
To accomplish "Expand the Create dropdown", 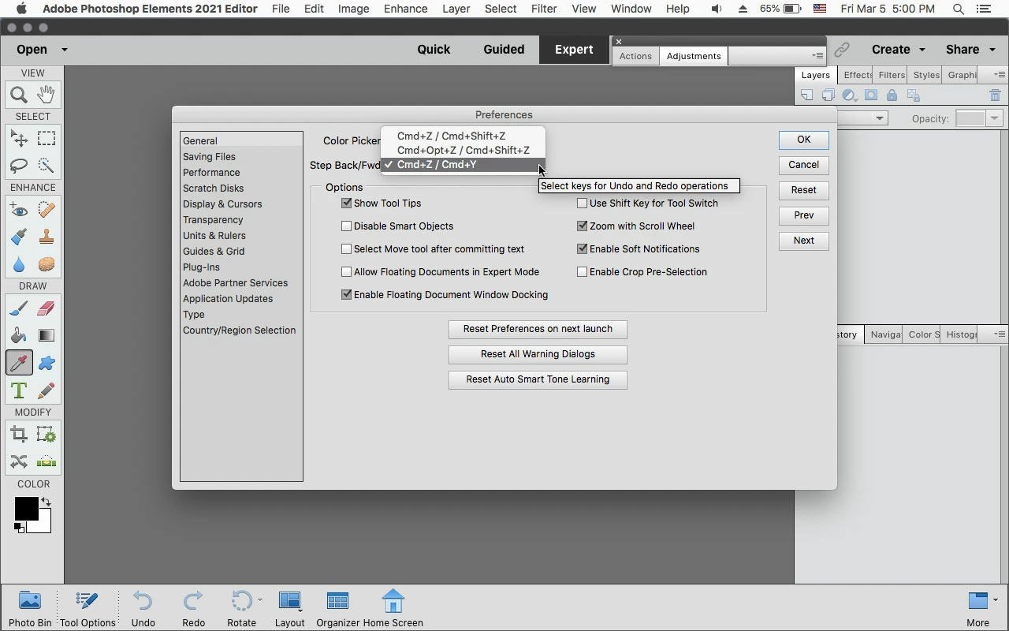I will coord(922,50).
